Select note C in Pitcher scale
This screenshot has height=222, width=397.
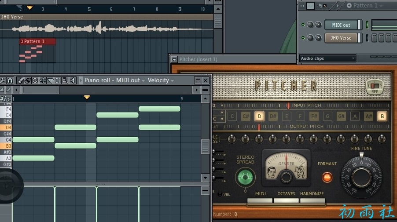tap(232, 116)
